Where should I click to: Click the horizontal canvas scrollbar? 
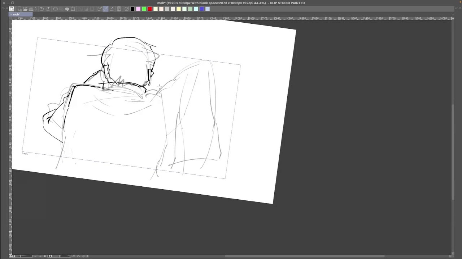tap(305, 256)
